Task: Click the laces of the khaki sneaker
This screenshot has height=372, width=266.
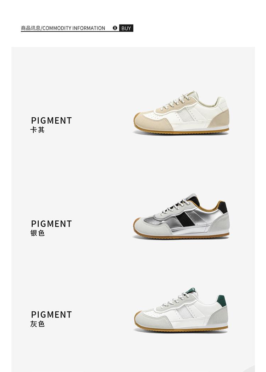Action: click(x=174, y=102)
